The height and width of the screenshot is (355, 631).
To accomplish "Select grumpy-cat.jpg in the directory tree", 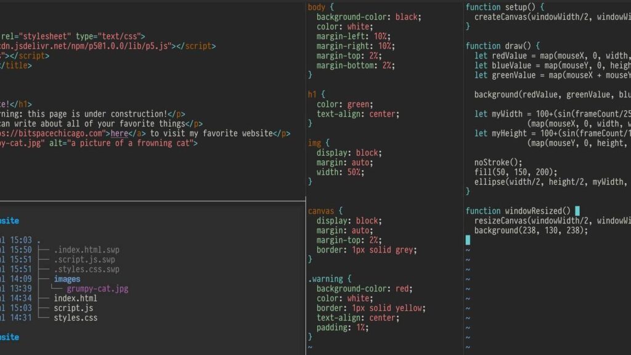I will 97,289.
